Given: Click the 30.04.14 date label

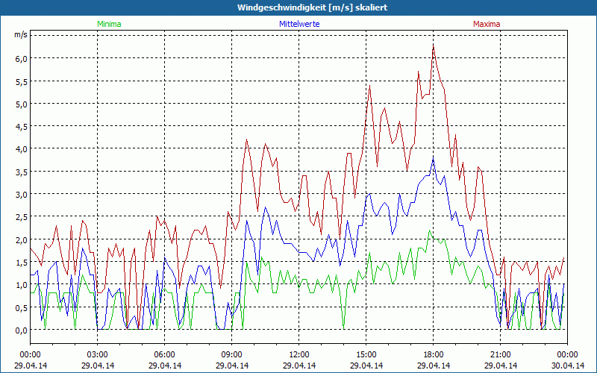Looking at the screenshot, I should (x=567, y=366).
